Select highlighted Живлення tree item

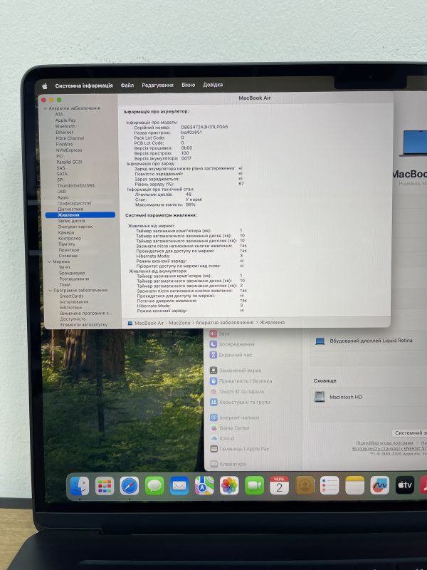[80, 215]
